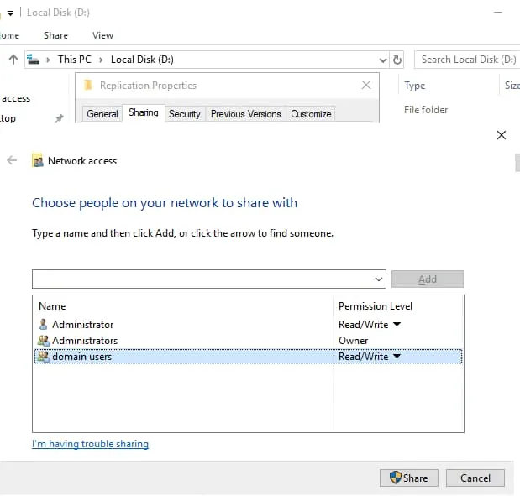This screenshot has height=496, width=520.
Task: Click the Replication Properties folder icon
Action: pos(89,86)
